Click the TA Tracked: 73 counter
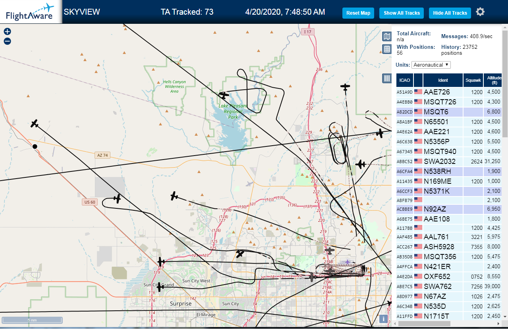Viewport: 508px width, 329px height. click(187, 12)
